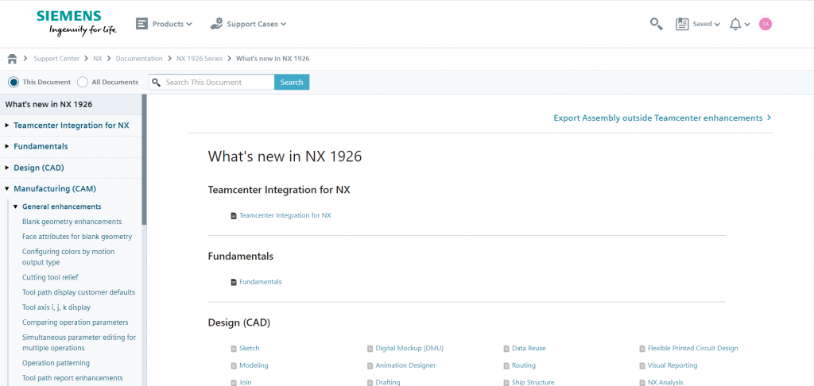
Task: Select the All Documents radio button
Action: (x=83, y=82)
